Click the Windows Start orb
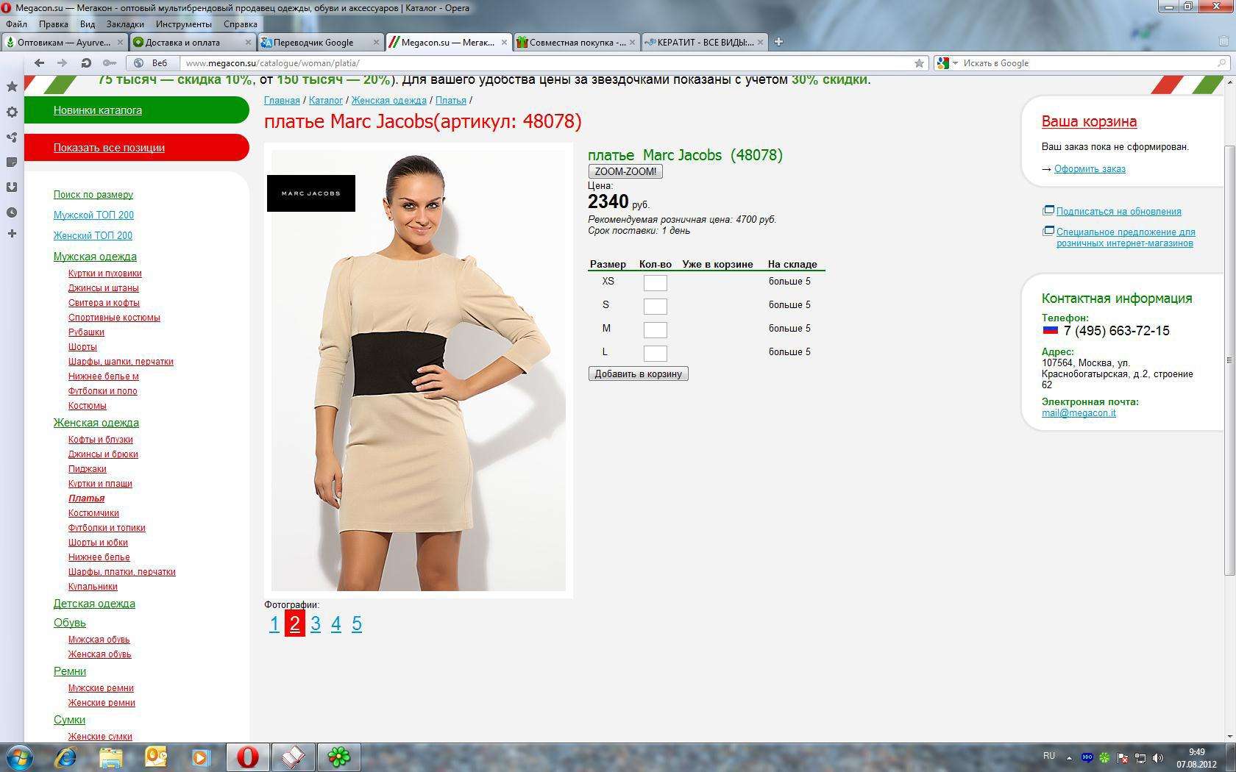Image resolution: width=1236 pixels, height=772 pixels. point(20,757)
